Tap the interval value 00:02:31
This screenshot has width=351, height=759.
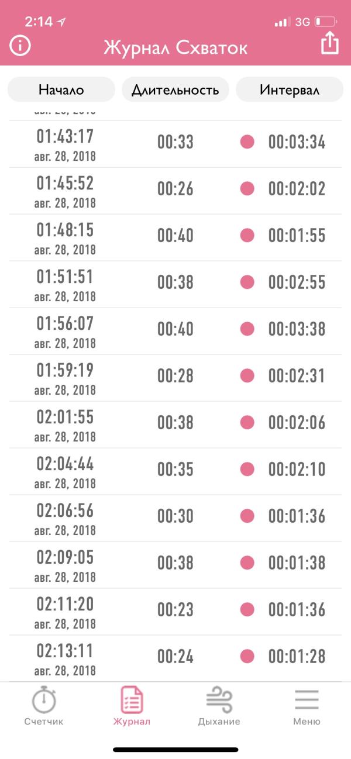[297, 375]
